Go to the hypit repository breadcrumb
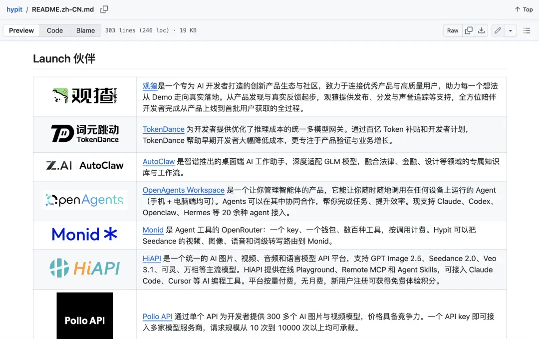The width and height of the screenshot is (539, 339). [x=14, y=9]
